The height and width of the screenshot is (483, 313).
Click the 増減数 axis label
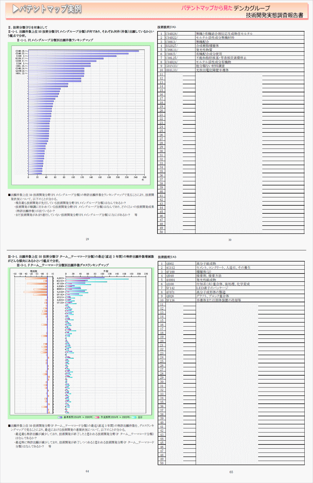[34, 271]
